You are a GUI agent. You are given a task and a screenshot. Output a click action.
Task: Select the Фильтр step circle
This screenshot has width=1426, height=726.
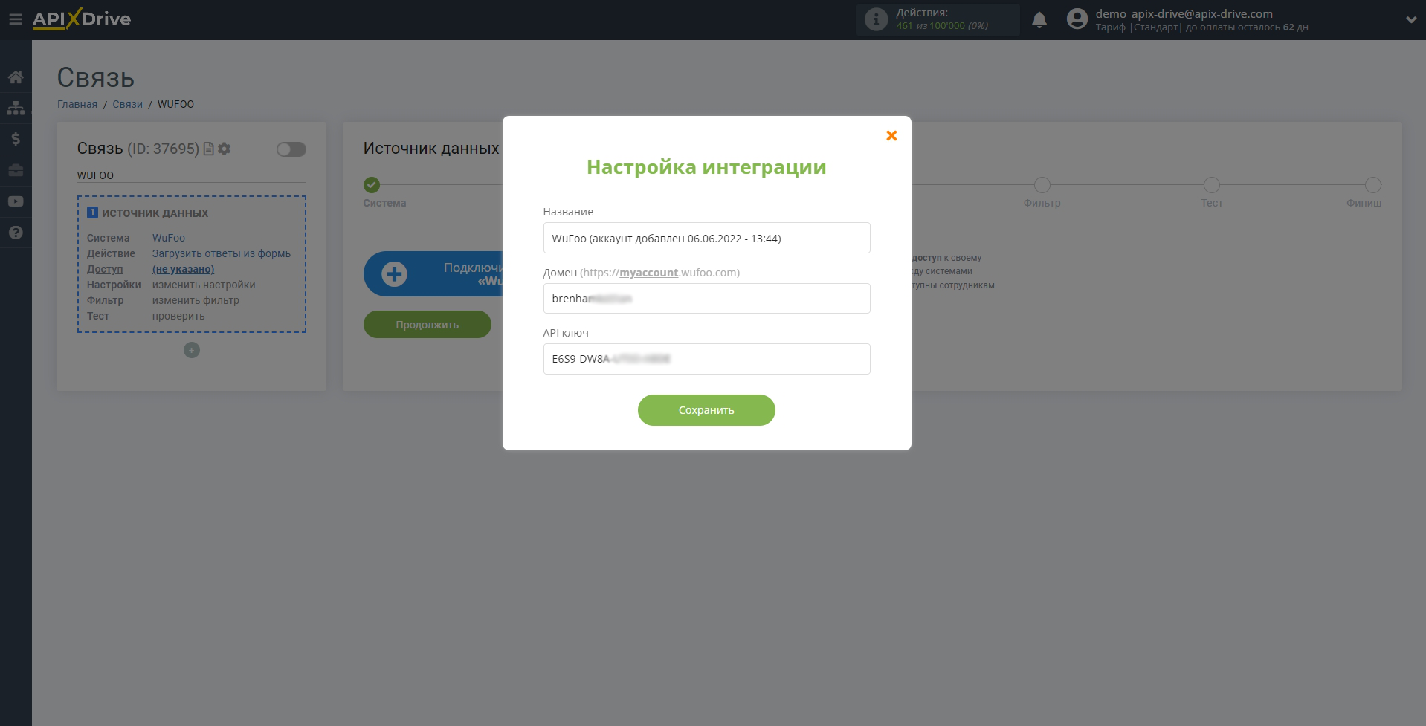click(x=1042, y=185)
